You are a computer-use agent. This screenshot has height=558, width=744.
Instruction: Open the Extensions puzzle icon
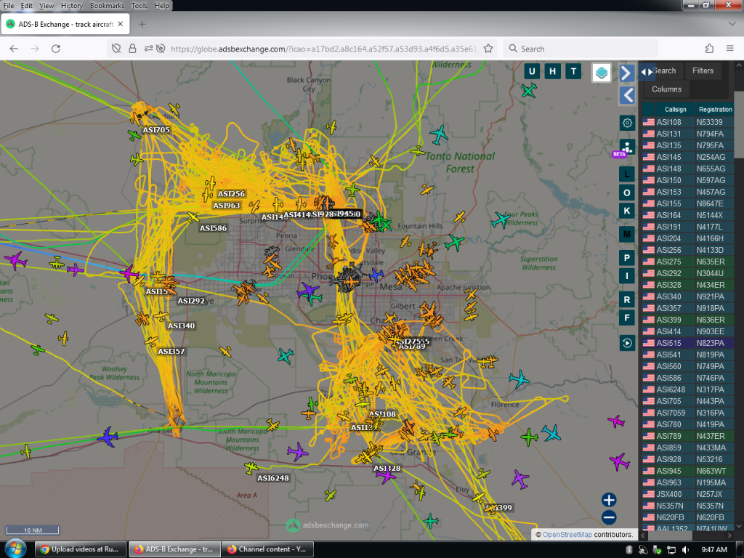(709, 49)
